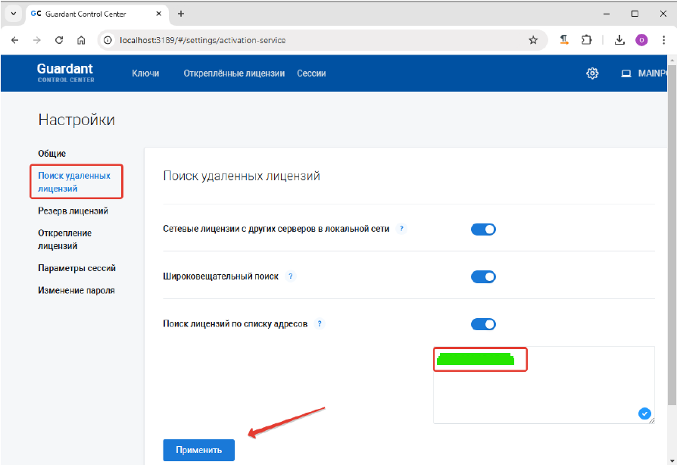The height and width of the screenshot is (465, 677).
Task: Navigate back in browser
Action: tap(14, 40)
